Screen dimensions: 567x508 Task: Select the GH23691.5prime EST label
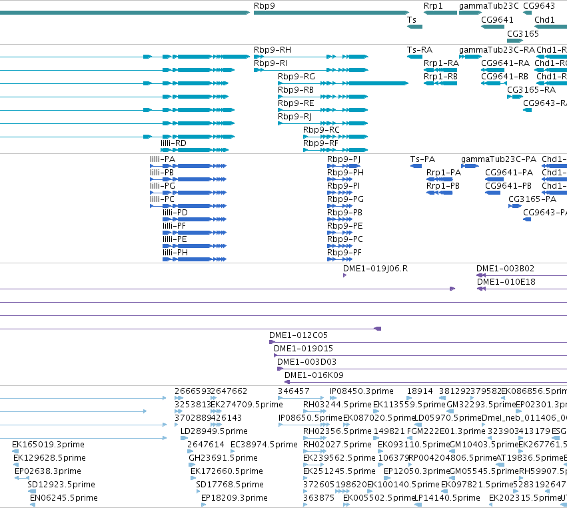click(223, 458)
